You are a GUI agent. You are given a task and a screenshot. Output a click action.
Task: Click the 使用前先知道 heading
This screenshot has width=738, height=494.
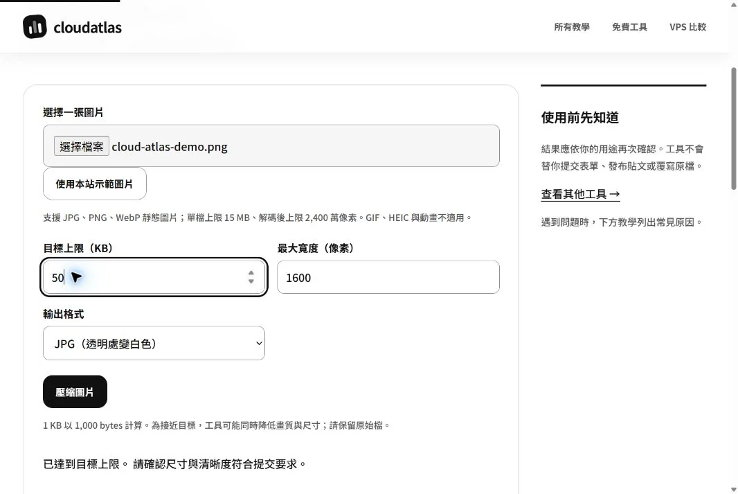[580, 117]
